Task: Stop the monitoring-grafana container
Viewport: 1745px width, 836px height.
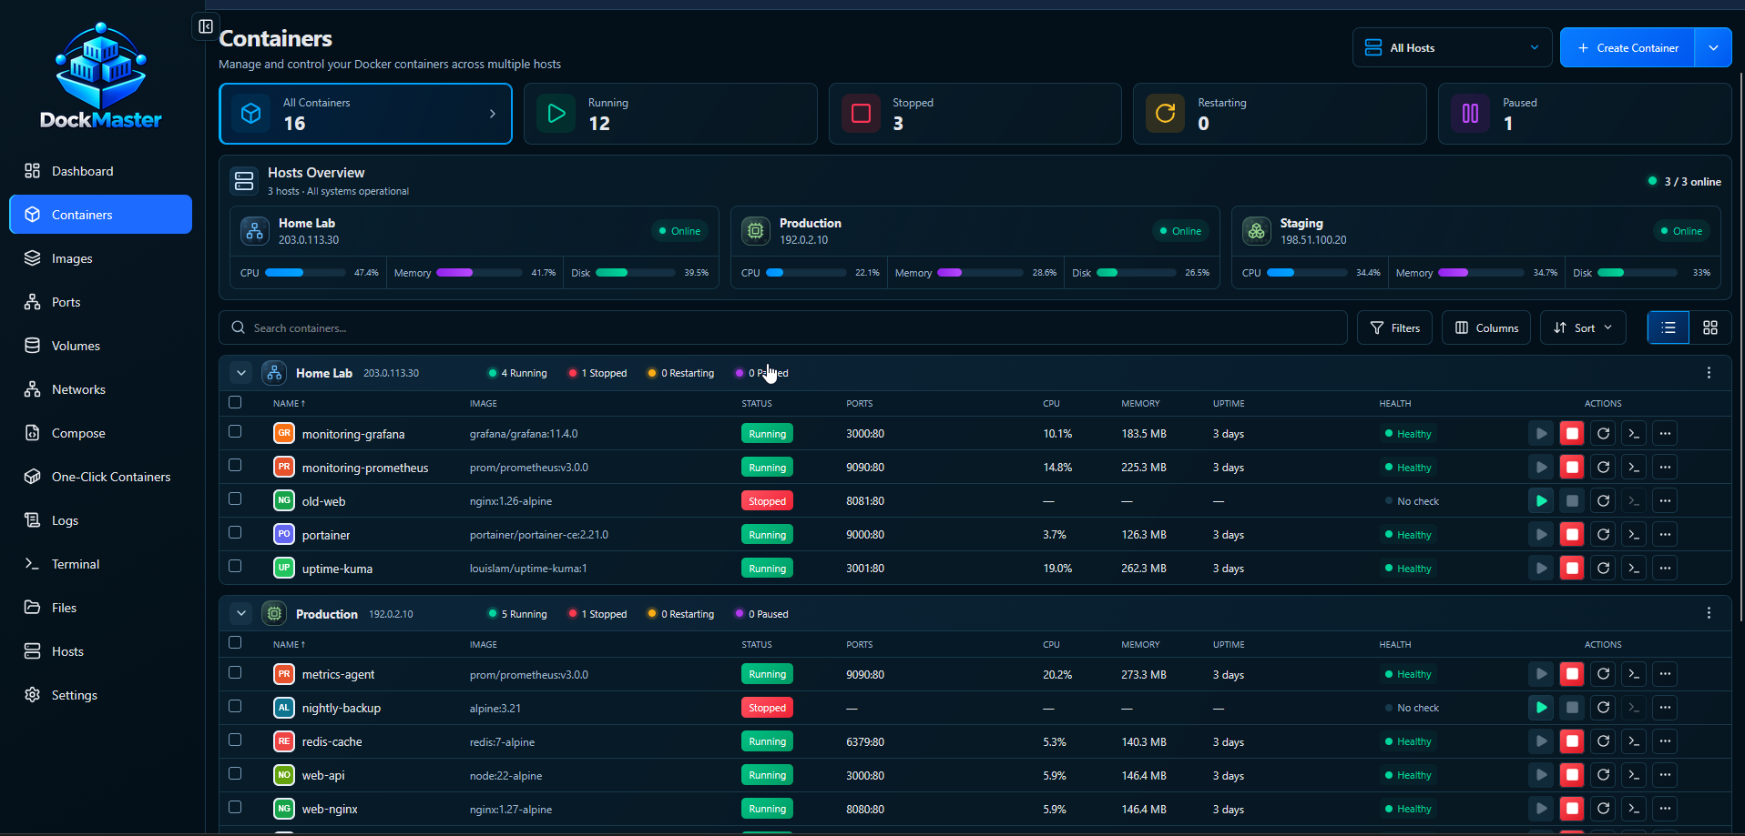Action: (1572, 434)
